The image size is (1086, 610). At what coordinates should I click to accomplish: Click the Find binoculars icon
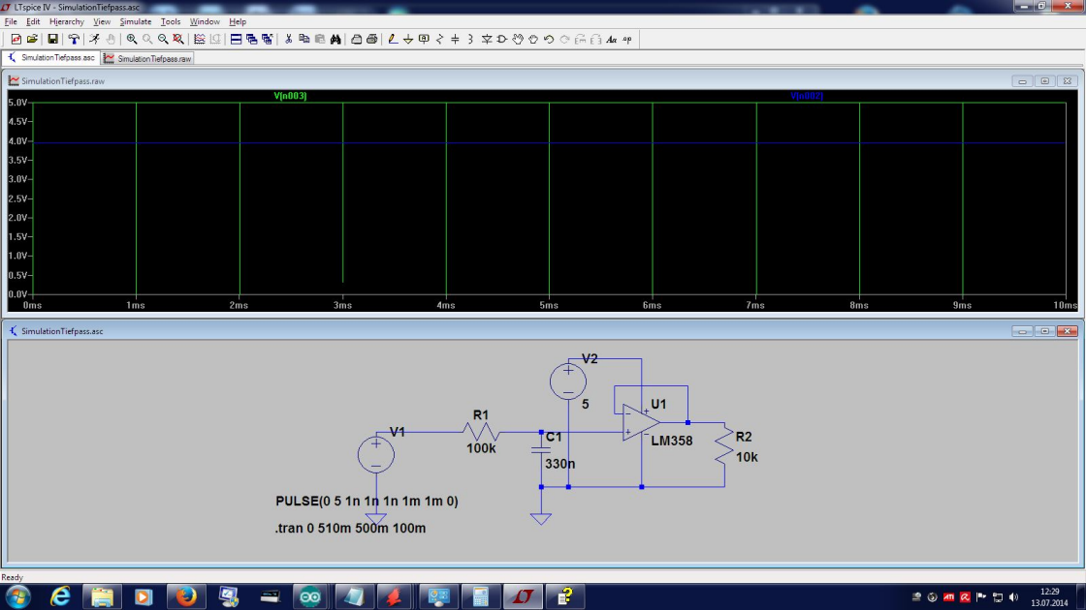(335, 40)
